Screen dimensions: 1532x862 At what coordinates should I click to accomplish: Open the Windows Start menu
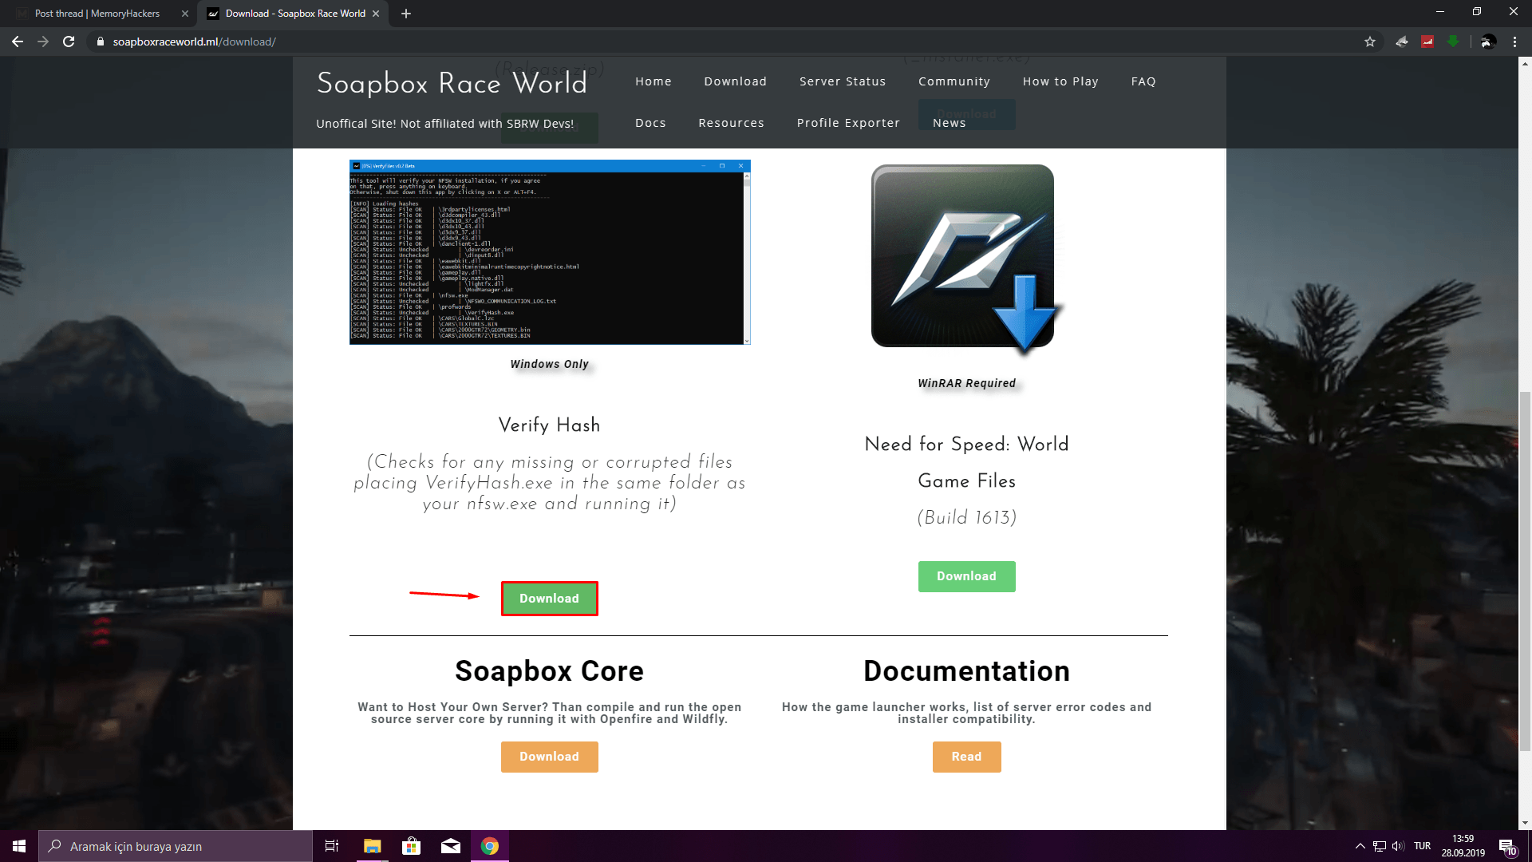[19, 846]
